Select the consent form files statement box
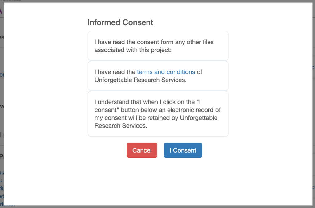 click(158, 46)
